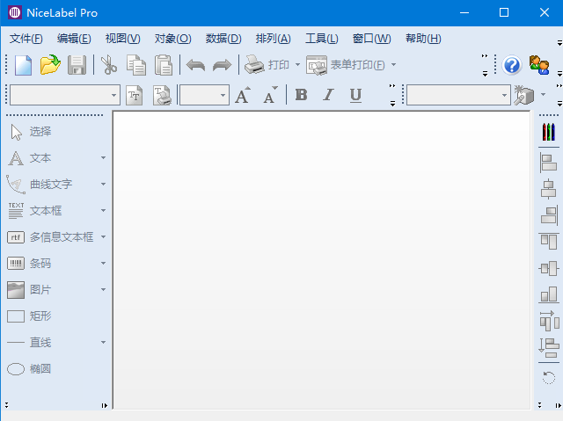Click the Cut scissors icon
The width and height of the screenshot is (563, 421).
108,65
